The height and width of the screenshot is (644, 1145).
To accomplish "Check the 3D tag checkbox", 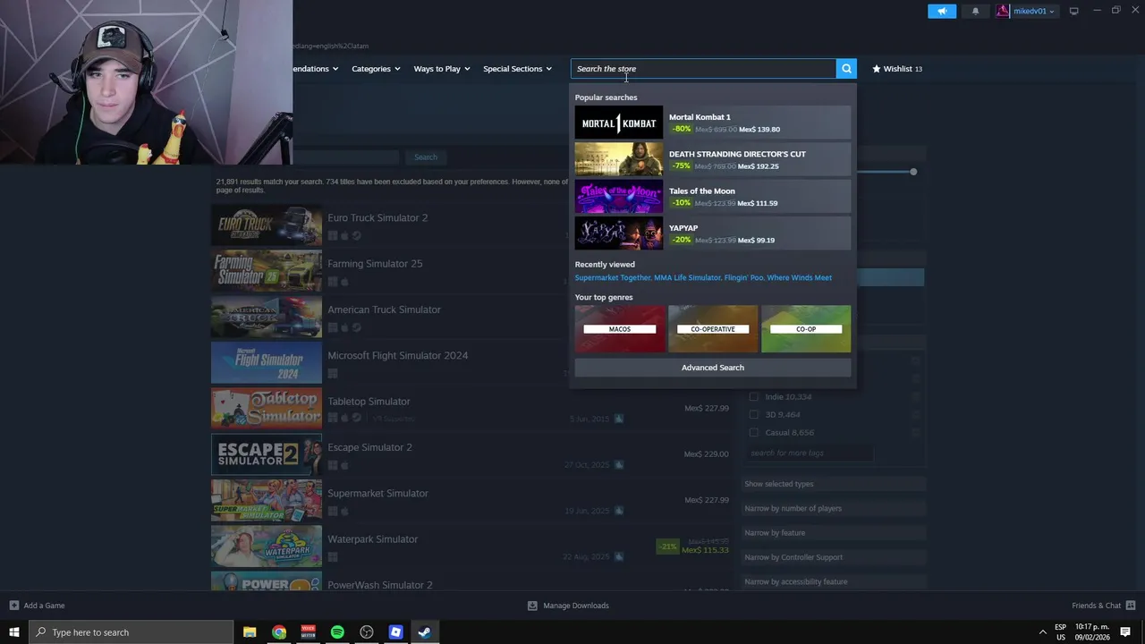I will coord(754,415).
